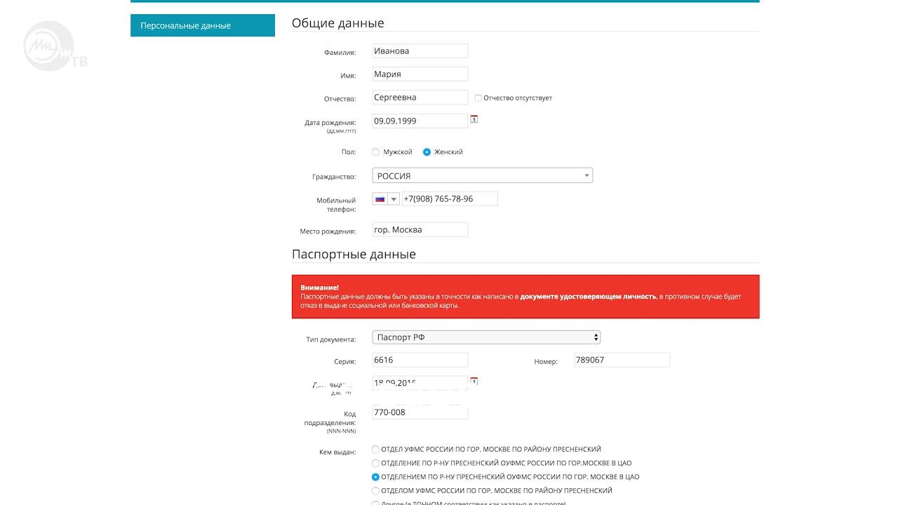The height and width of the screenshot is (505, 898).
Task: Click the Russian flag country code selector
Action: [380, 199]
